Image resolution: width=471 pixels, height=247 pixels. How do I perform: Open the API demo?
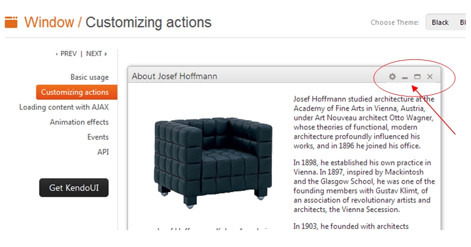click(103, 152)
